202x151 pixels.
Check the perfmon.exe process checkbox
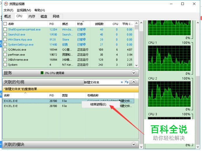pyautogui.click(x=5, y=55)
